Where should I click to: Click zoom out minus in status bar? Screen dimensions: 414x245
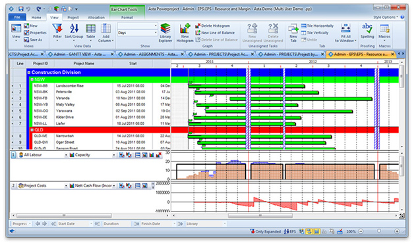[x=361, y=232]
